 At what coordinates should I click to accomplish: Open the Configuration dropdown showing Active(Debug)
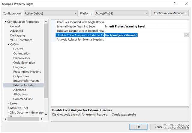click(x=51, y=13)
